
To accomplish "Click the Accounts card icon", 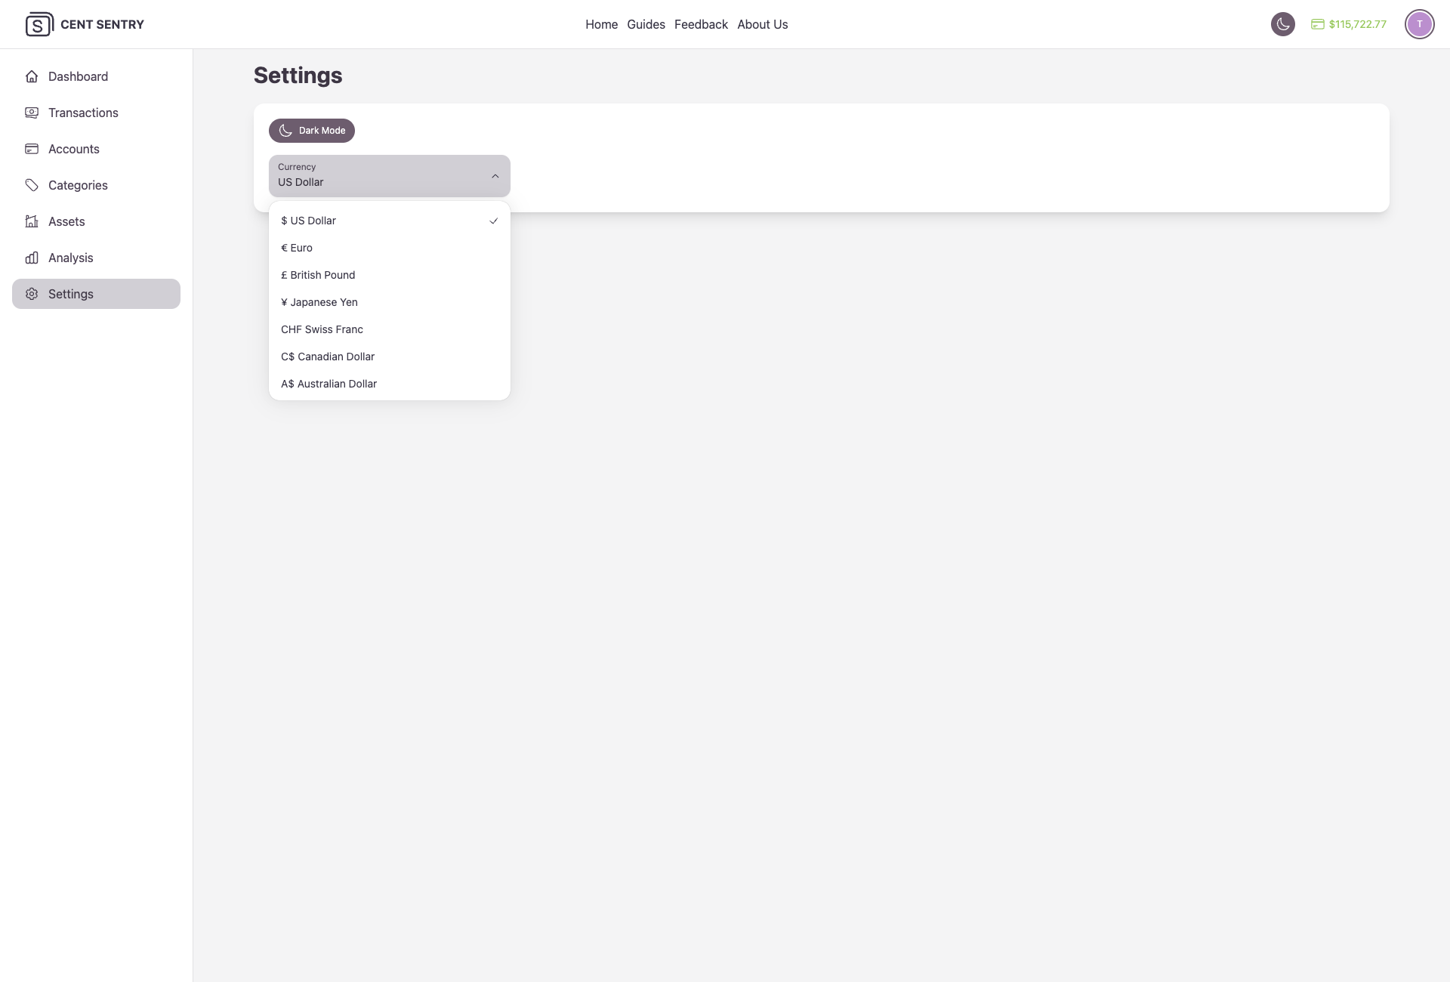I will click(x=32, y=149).
